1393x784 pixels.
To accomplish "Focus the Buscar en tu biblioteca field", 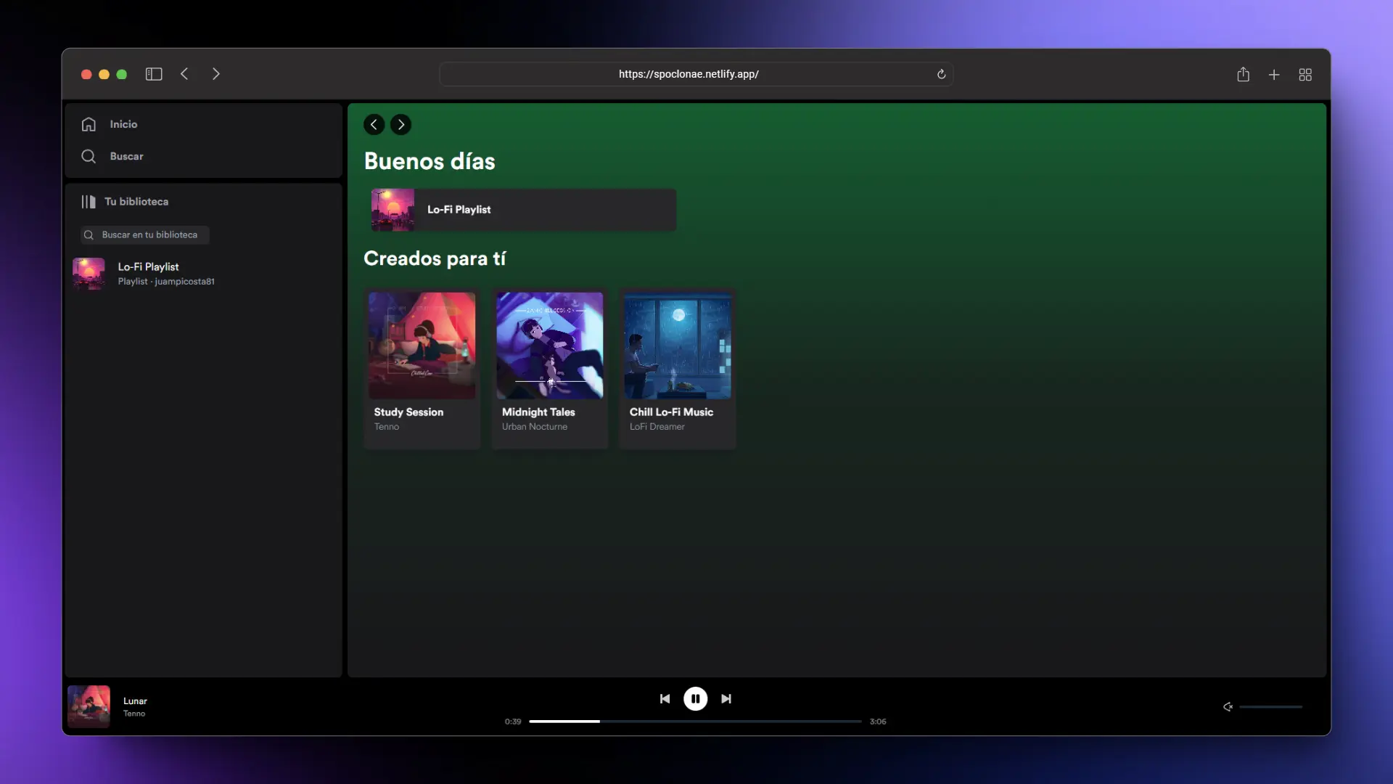I will (x=145, y=234).
